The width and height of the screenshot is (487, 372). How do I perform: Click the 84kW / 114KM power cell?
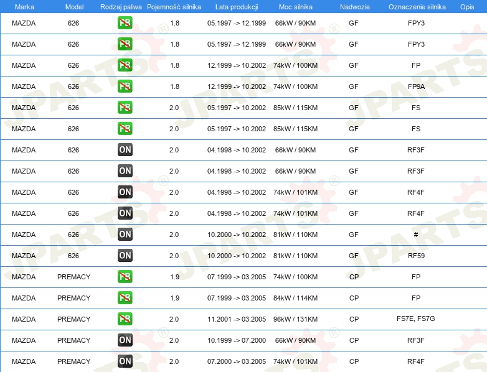point(295,298)
